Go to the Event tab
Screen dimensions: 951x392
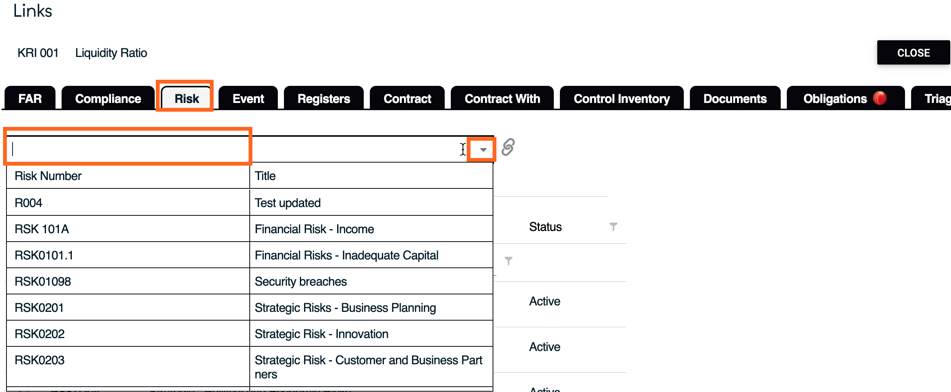tap(248, 98)
